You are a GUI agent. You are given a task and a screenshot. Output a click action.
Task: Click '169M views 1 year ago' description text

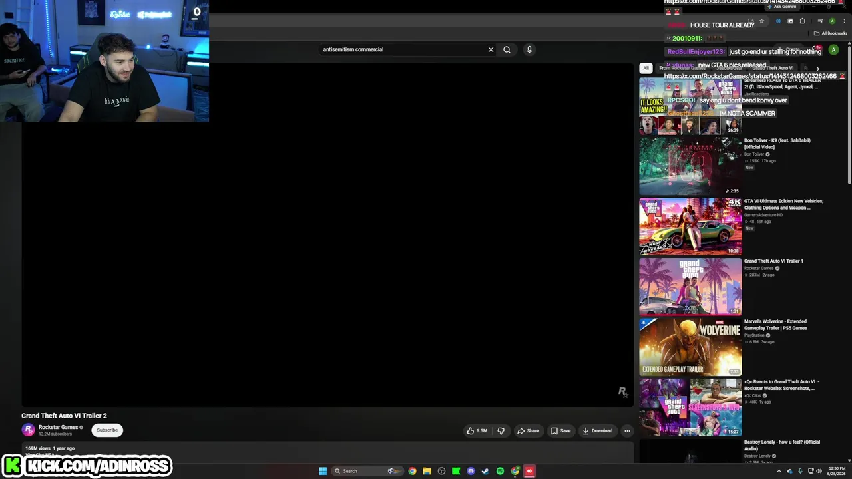point(50,448)
